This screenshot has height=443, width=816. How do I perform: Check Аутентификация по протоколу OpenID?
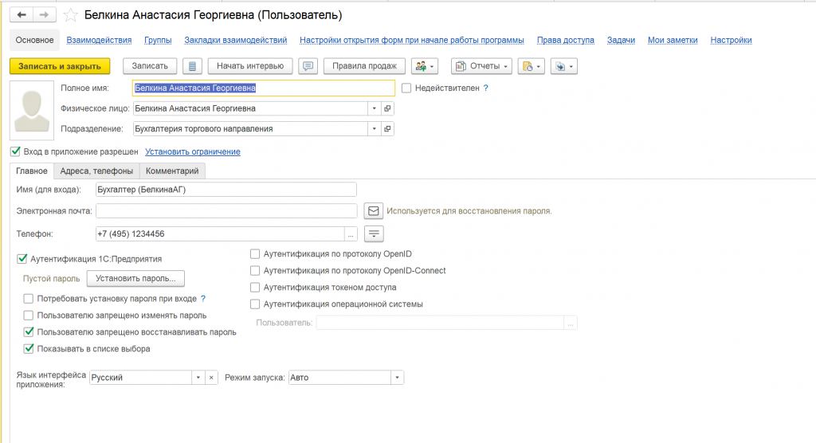256,254
